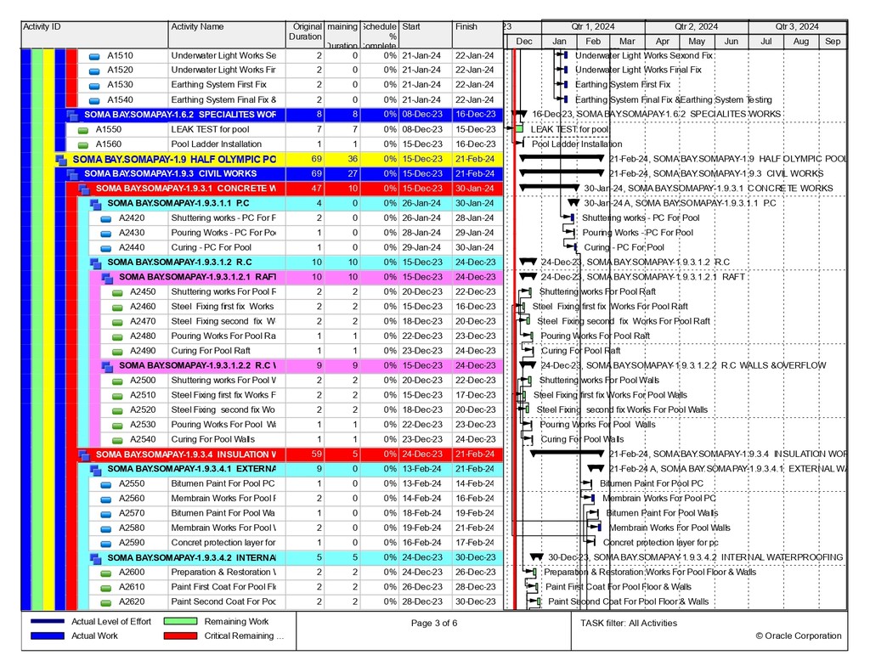Click the Qtr 3, 2024 timescale header
Viewport: 870px width, 672px height.
click(797, 26)
